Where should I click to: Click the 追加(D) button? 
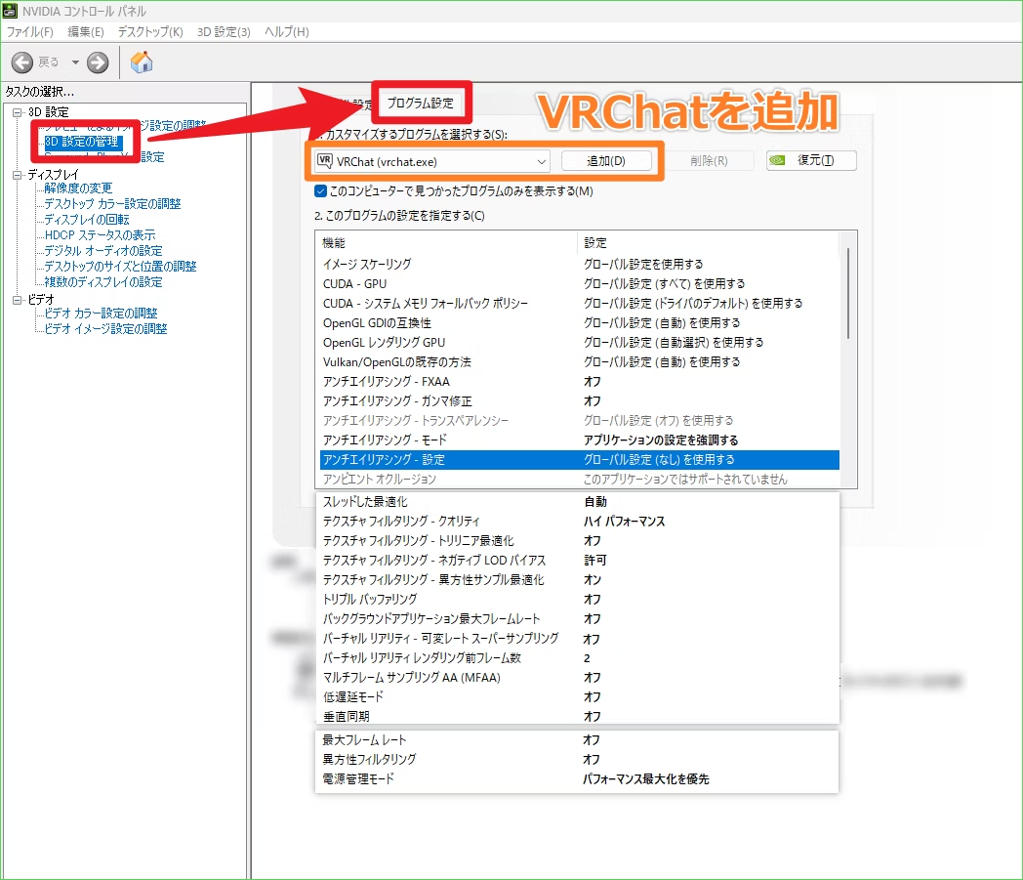click(606, 160)
